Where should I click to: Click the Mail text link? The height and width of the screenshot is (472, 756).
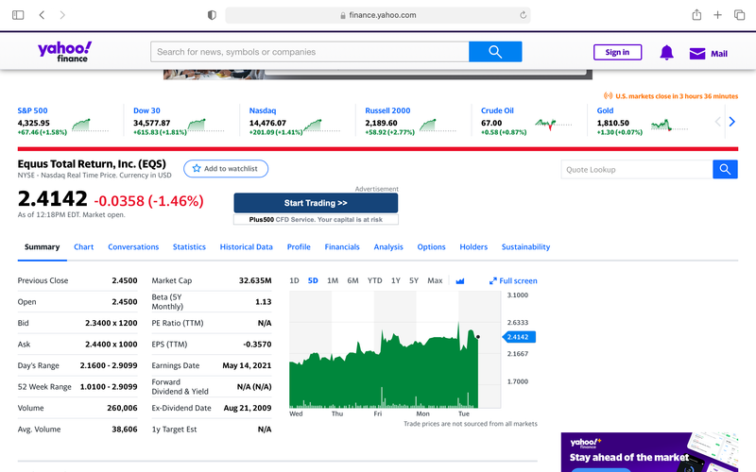[x=719, y=54]
